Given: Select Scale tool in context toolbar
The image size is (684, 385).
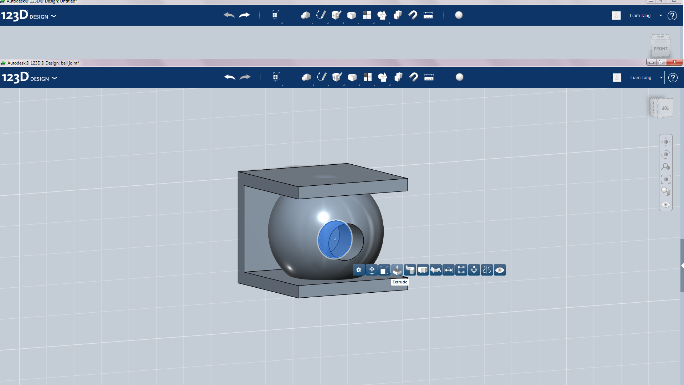Looking at the screenshot, I should (384, 270).
